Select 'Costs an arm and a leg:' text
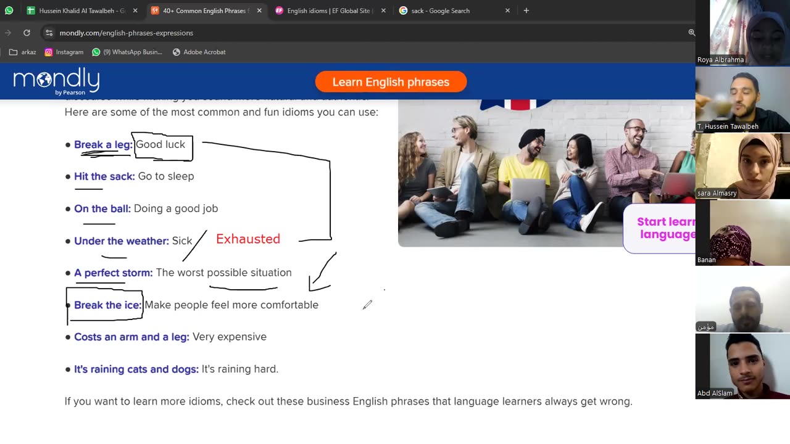 [x=131, y=337]
